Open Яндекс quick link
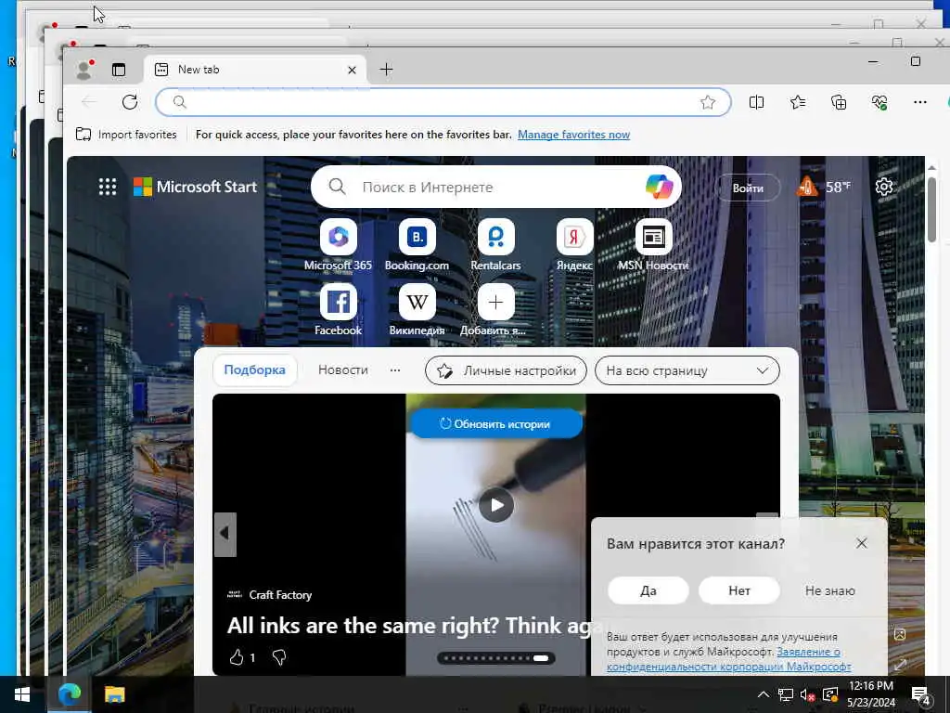Screen dimensions: 950x713 pyautogui.click(x=574, y=245)
